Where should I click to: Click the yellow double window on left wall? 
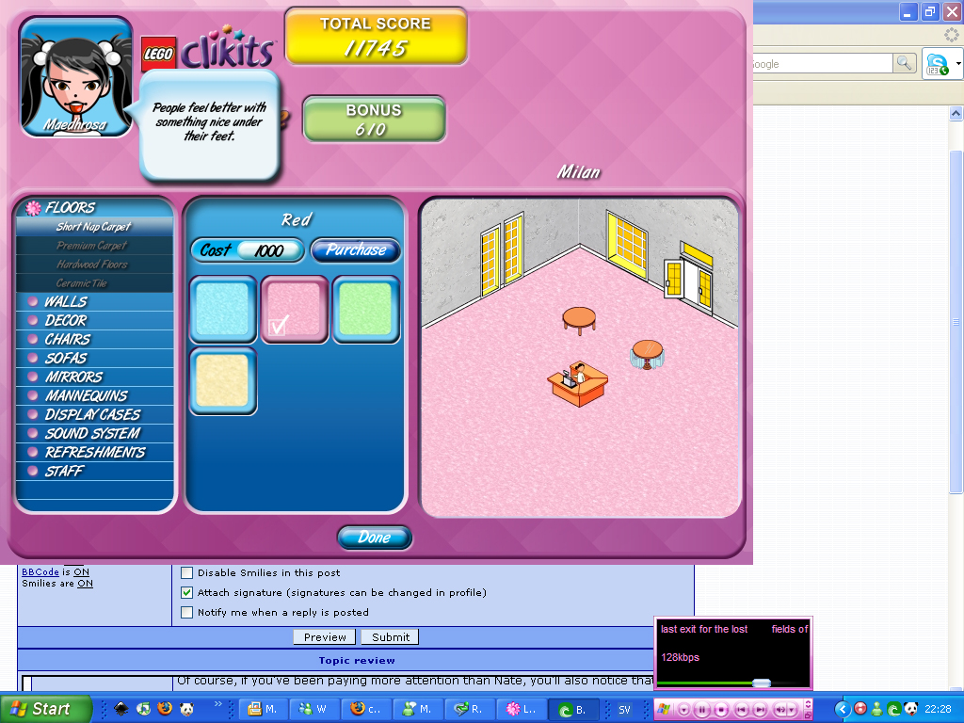pyautogui.click(x=502, y=254)
